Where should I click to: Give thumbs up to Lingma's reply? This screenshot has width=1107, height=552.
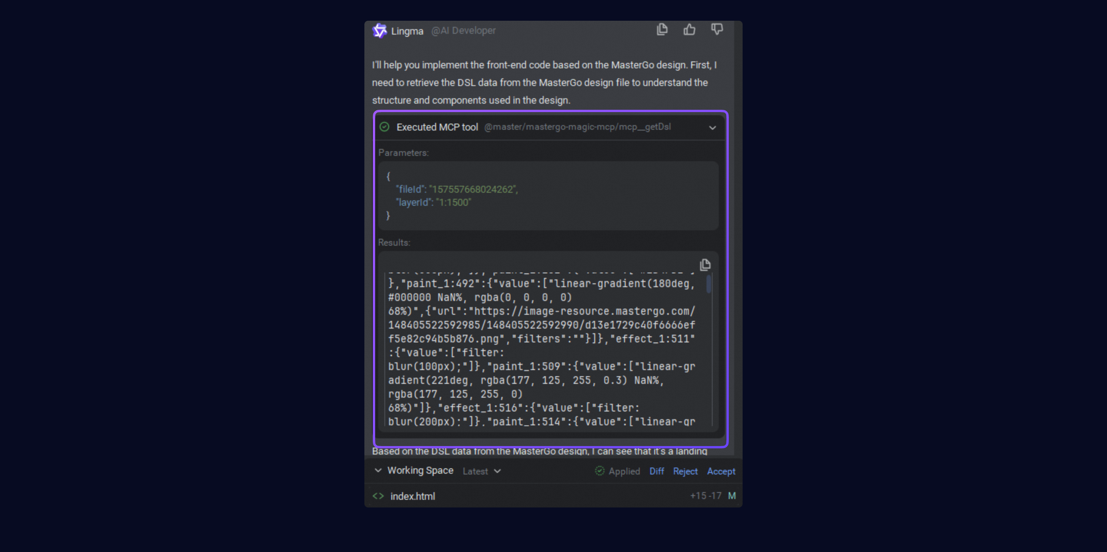pos(689,30)
